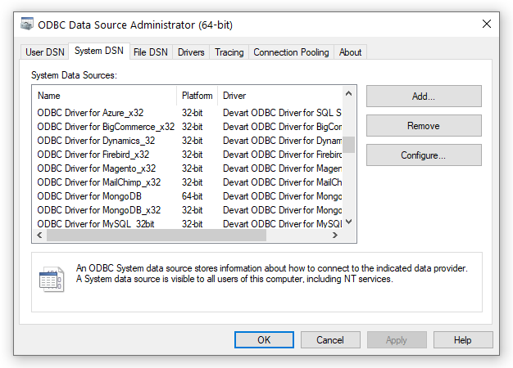Confirm with the OK button
Viewport: 513px width, 368px height.
263,340
